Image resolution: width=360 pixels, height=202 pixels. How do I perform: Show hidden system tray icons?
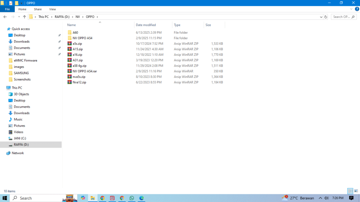coord(320,198)
